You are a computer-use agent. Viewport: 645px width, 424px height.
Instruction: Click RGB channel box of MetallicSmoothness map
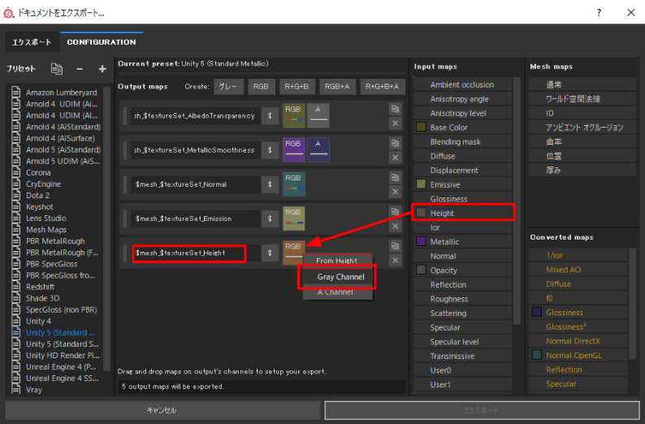click(294, 149)
